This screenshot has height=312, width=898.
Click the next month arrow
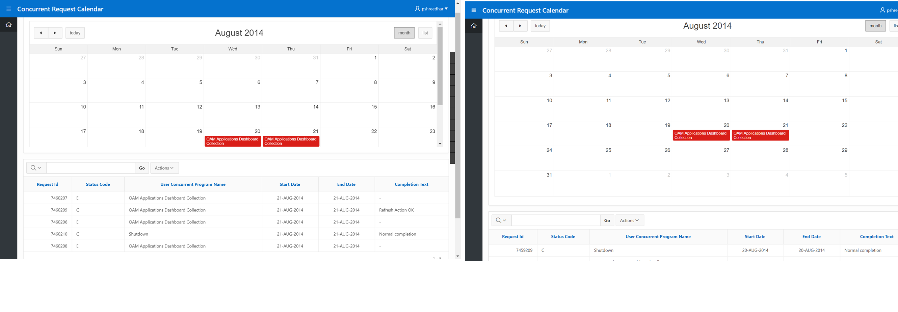coord(55,33)
